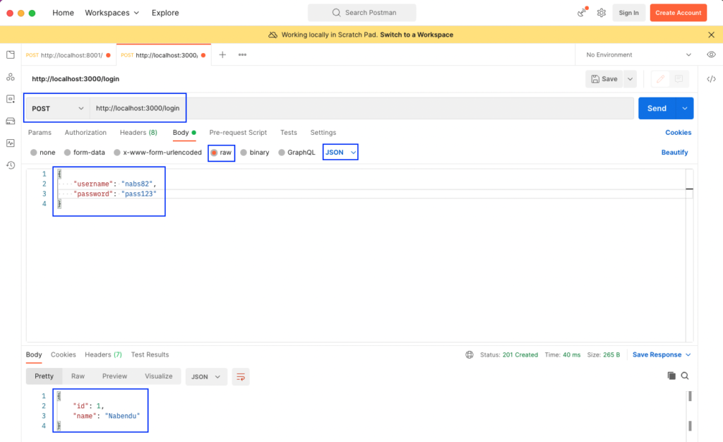The image size is (723, 442).
Task: Click the network globe icon by Status
Action: pyautogui.click(x=470, y=354)
